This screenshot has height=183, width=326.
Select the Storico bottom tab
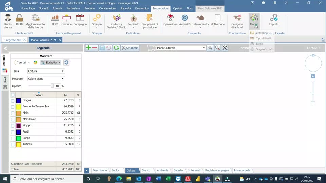pos(146,170)
